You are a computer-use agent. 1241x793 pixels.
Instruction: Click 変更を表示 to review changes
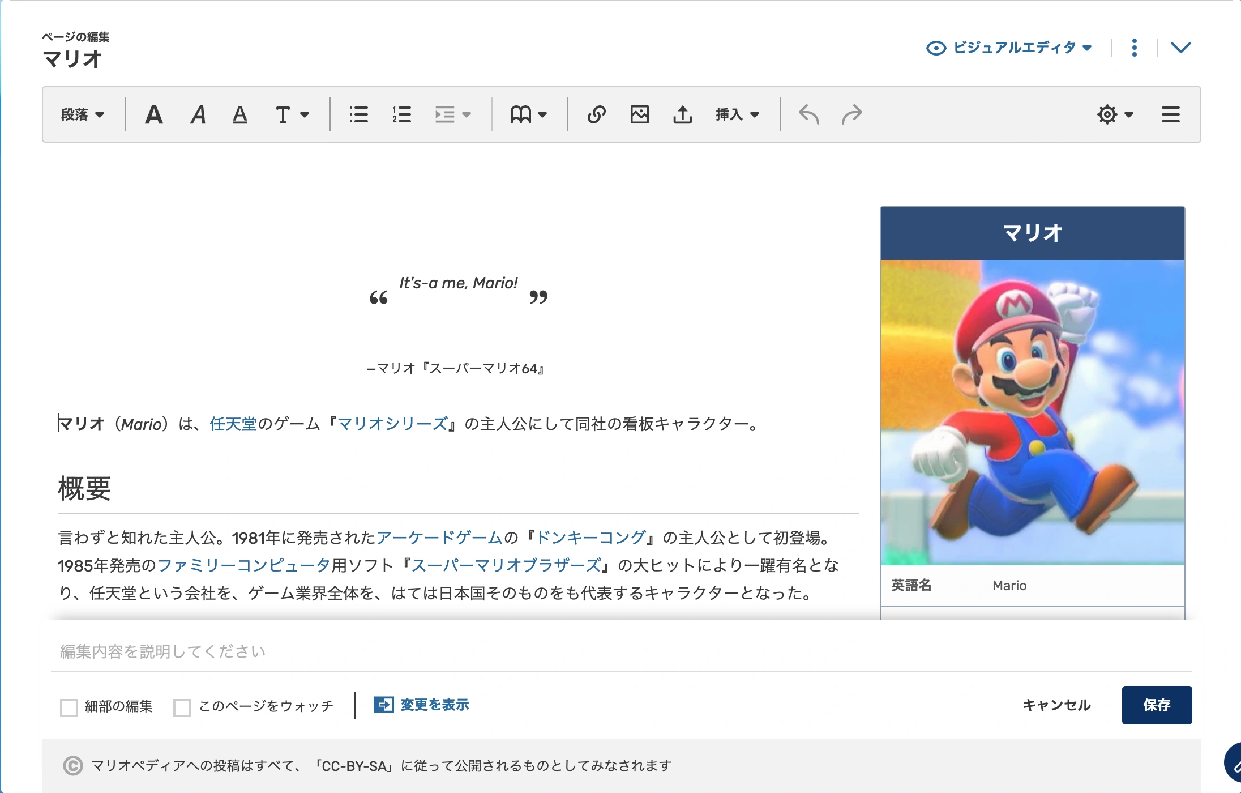click(x=422, y=705)
